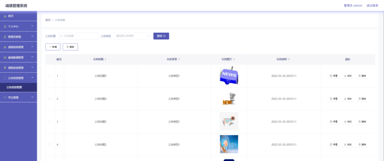The width and height of the screenshot is (384, 161).
Task: Expand 学生管理 using its chevron
Action: point(32,97)
